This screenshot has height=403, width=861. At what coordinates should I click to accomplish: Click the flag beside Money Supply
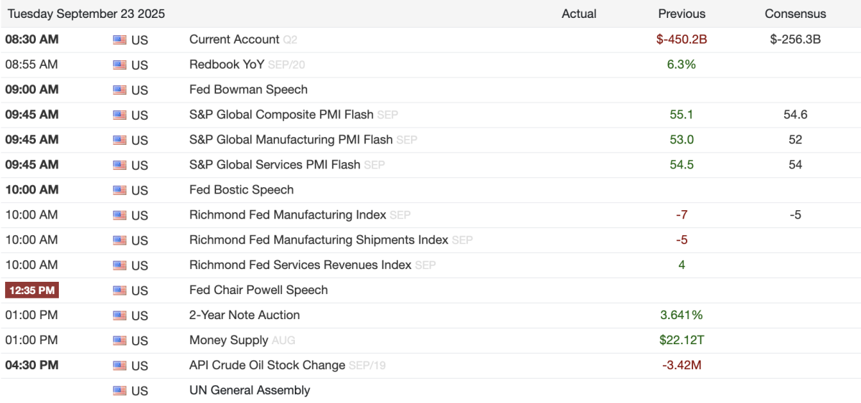coord(120,341)
